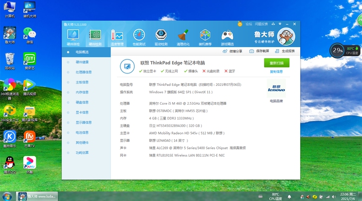Open the 腾讯影视库 desktop icon

tap(29, 113)
